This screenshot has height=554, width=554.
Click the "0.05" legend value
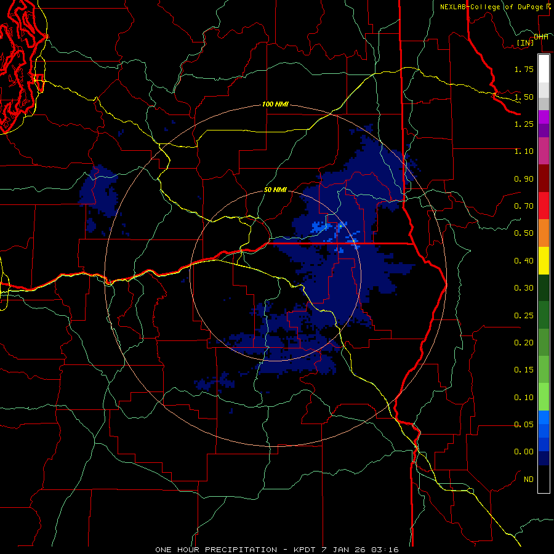click(524, 425)
